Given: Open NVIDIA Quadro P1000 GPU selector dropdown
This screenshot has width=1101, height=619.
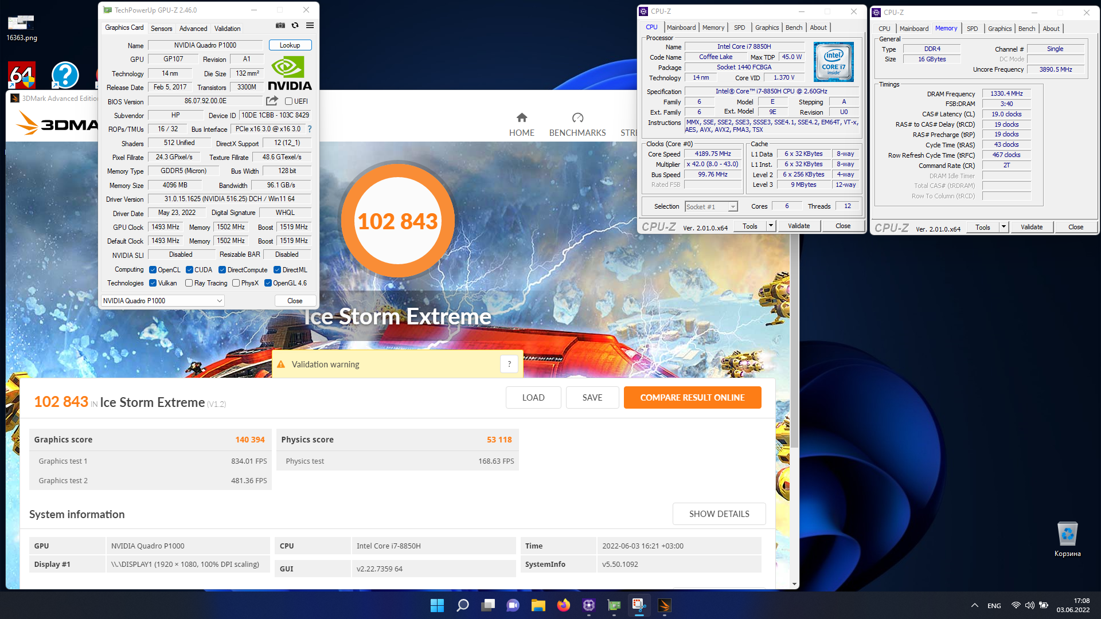Looking at the screenshot, I should (163, 301).
